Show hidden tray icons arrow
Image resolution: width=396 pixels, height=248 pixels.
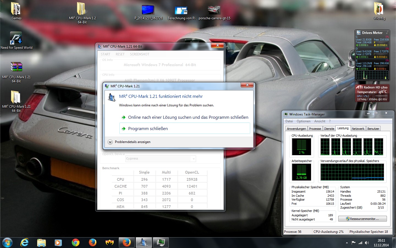347,243
